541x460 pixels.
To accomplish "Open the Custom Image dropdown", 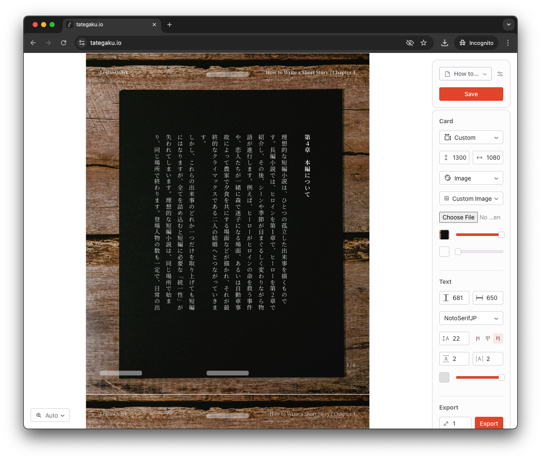I will [x=471, y=198].
